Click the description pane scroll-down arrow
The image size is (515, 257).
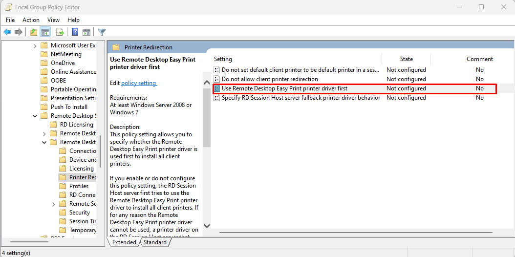coord(207,226)
